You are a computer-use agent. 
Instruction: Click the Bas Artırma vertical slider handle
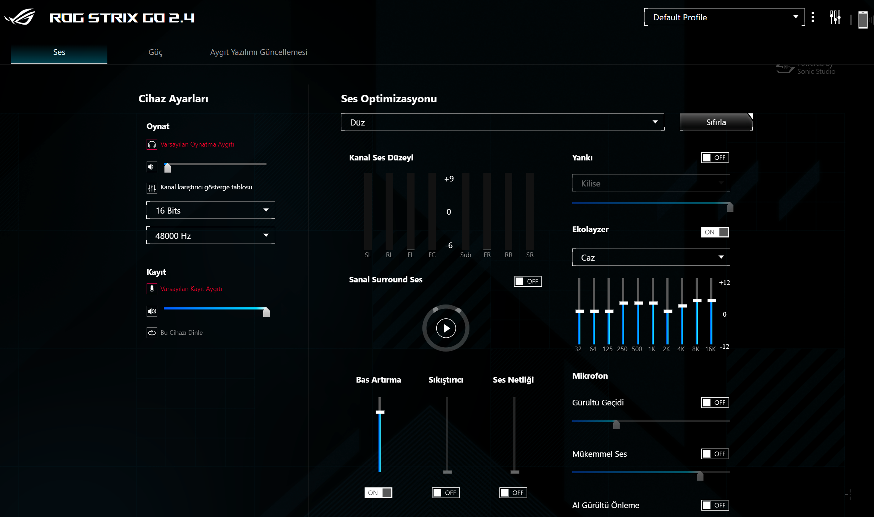coord(380,412)
